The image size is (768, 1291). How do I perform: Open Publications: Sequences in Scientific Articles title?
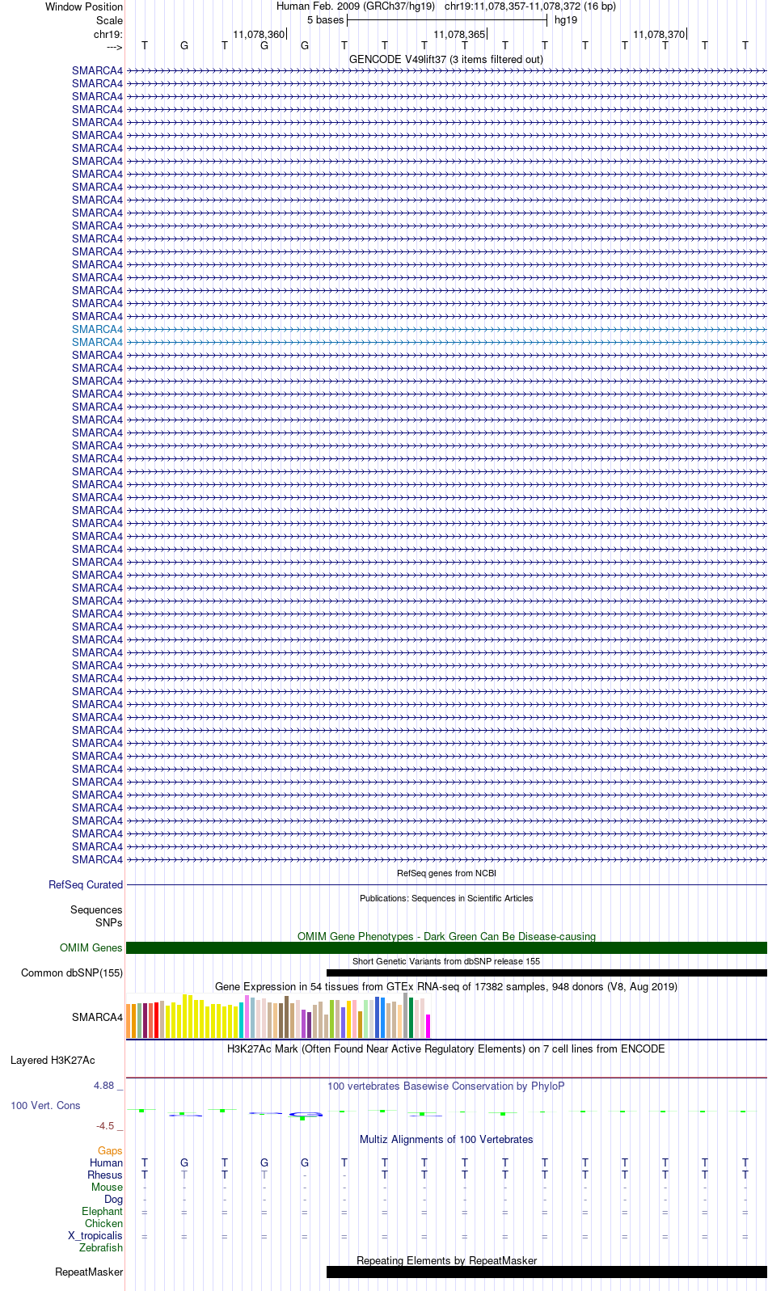coord(446,898)
